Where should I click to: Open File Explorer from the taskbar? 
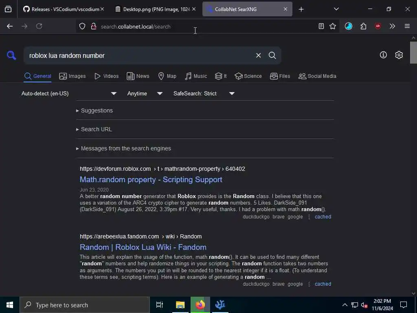click(x=180, y=305)
